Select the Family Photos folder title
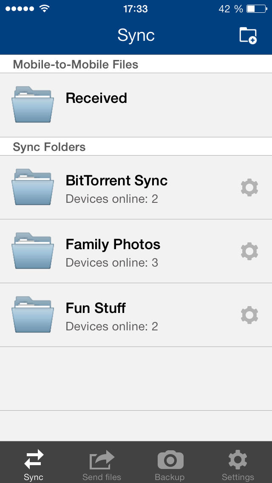Viewport: 272px width, 483px height. coord(113,244)
